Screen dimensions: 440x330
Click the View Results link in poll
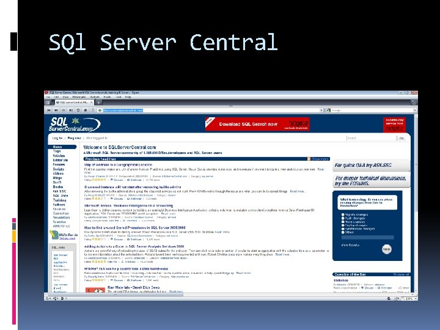(x=350, y=245)
